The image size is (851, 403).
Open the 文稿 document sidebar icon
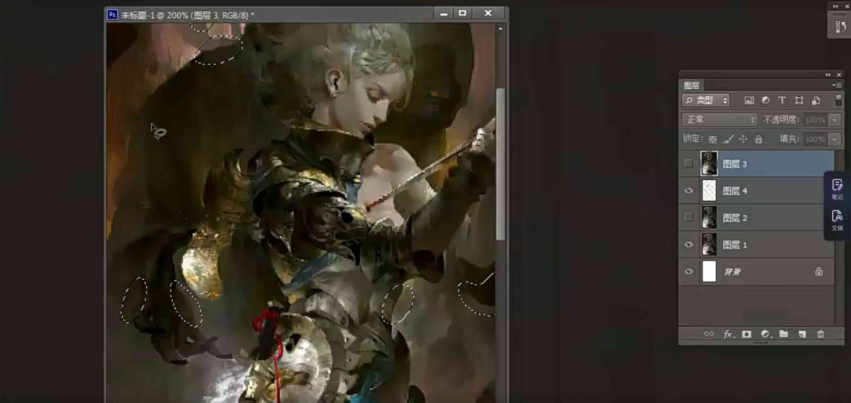point(837,221)
